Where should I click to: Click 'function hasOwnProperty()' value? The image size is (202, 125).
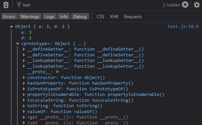point(101,83)
